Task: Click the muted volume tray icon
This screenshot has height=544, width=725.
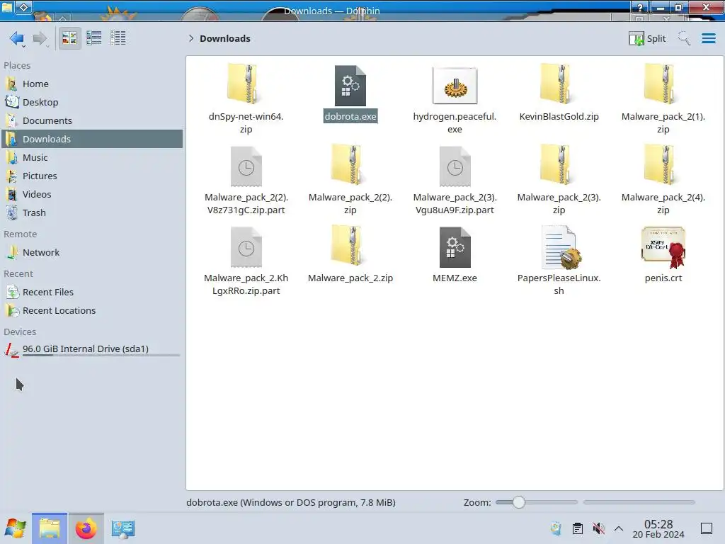Action: [x=599, y=528]
